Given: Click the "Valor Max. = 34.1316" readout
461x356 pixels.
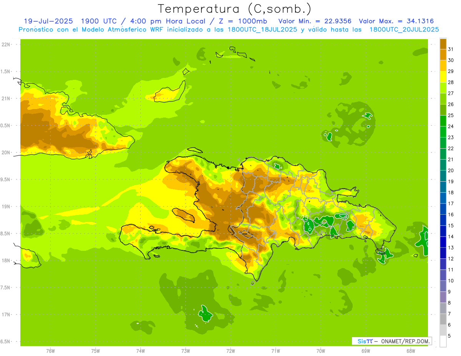Looking at the screenshot, I should tap(396, 21).
